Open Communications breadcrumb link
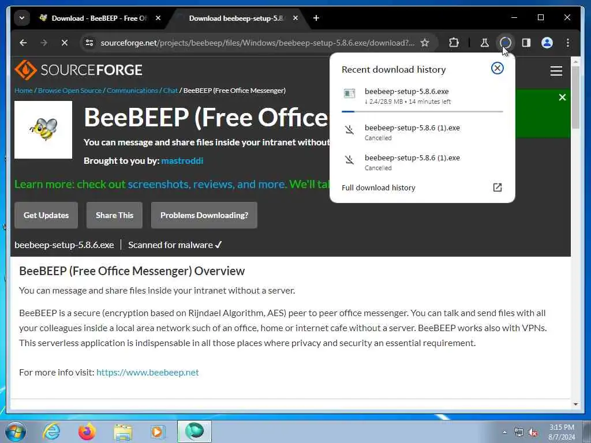This screenshot has height=443, width=591. click(132, 91)
